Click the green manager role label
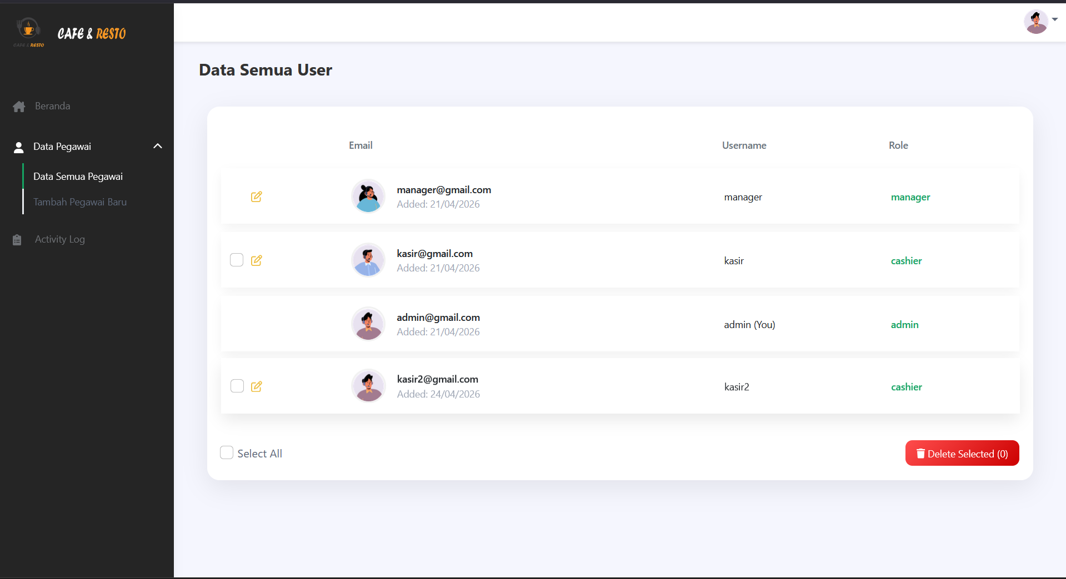Viewport: 1066px width, 579px height. coord(910,197)
